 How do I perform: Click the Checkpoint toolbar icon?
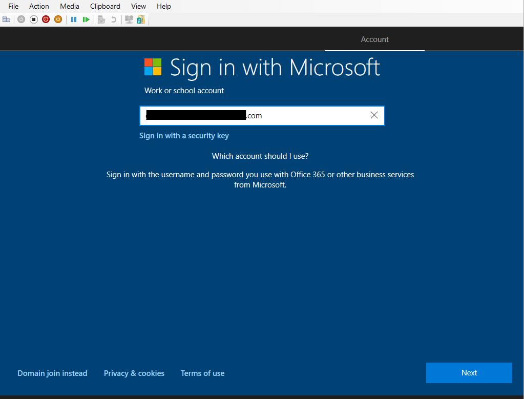101,19
